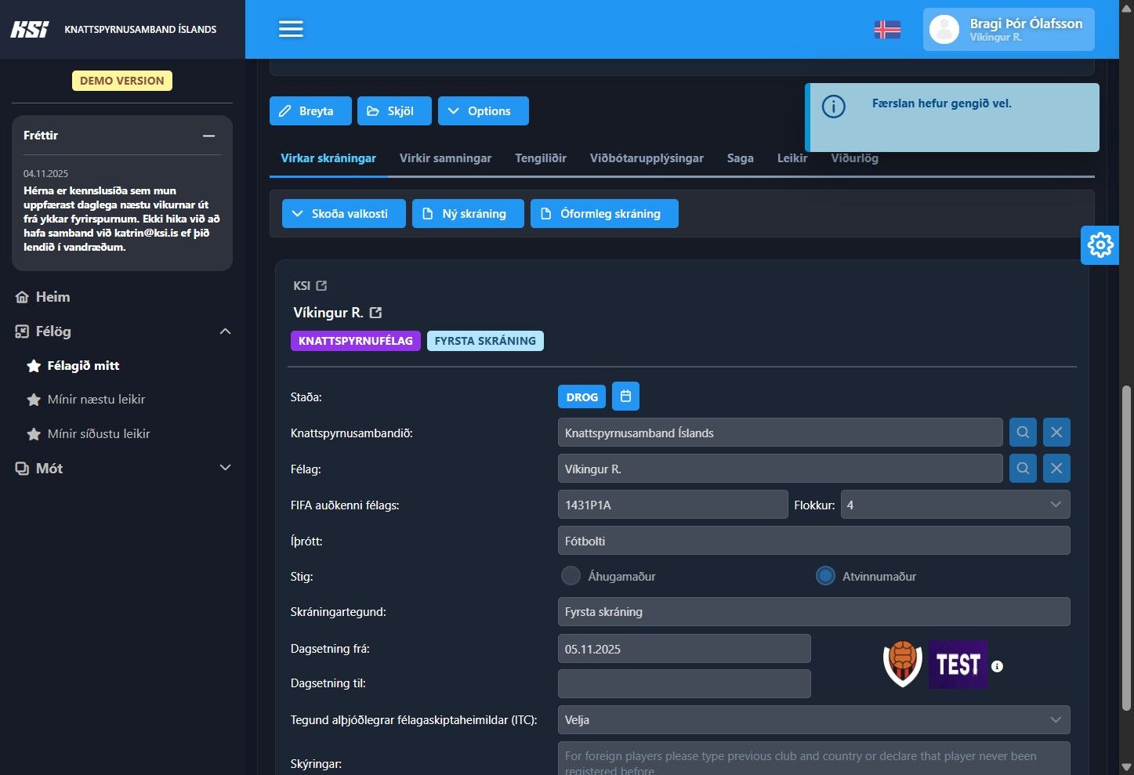Viewport: 1134px width, 775px height.
Task: Select the Áhugamaður radio button
Action: pyautogui.click(x=571, y=576)
